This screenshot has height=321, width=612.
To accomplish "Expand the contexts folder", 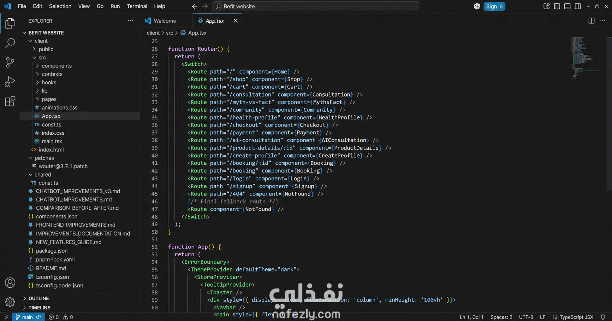I will (x=52, y=74).
